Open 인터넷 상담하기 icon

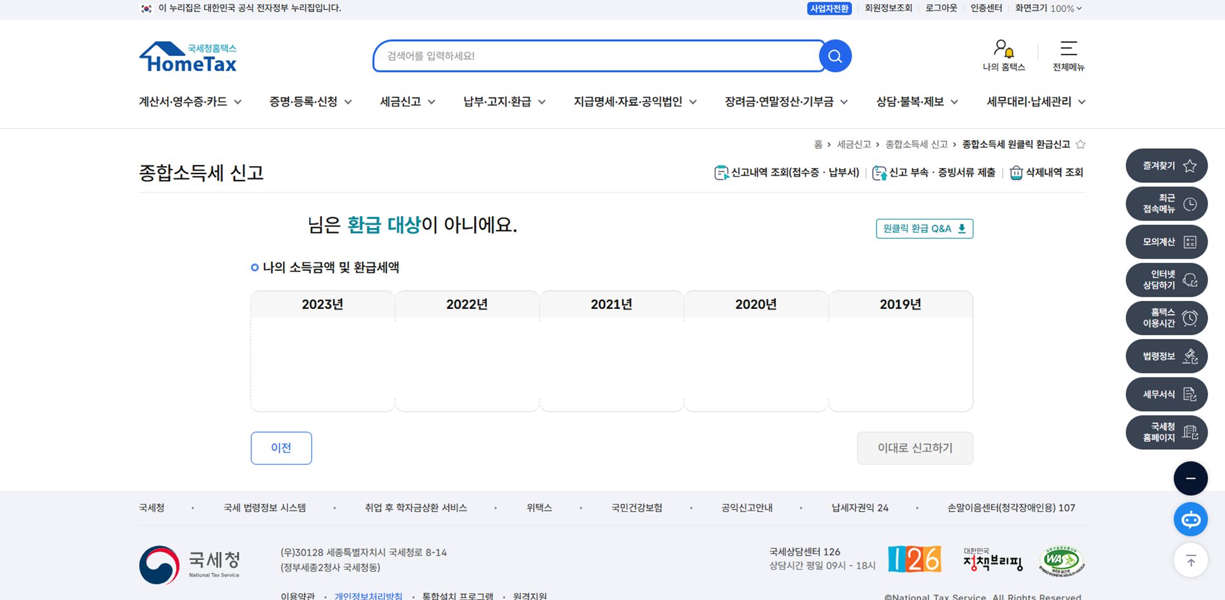pyautogui.click(x=1189, y=280)
